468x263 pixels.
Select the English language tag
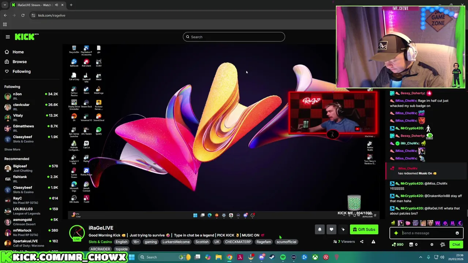[121, 242]
